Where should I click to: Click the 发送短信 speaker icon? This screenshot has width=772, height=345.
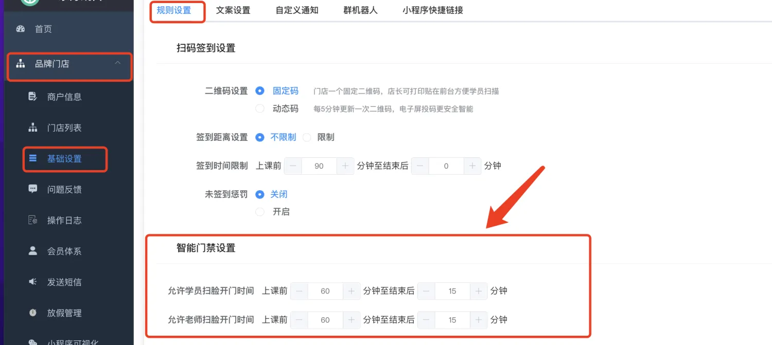click(33, 282)
